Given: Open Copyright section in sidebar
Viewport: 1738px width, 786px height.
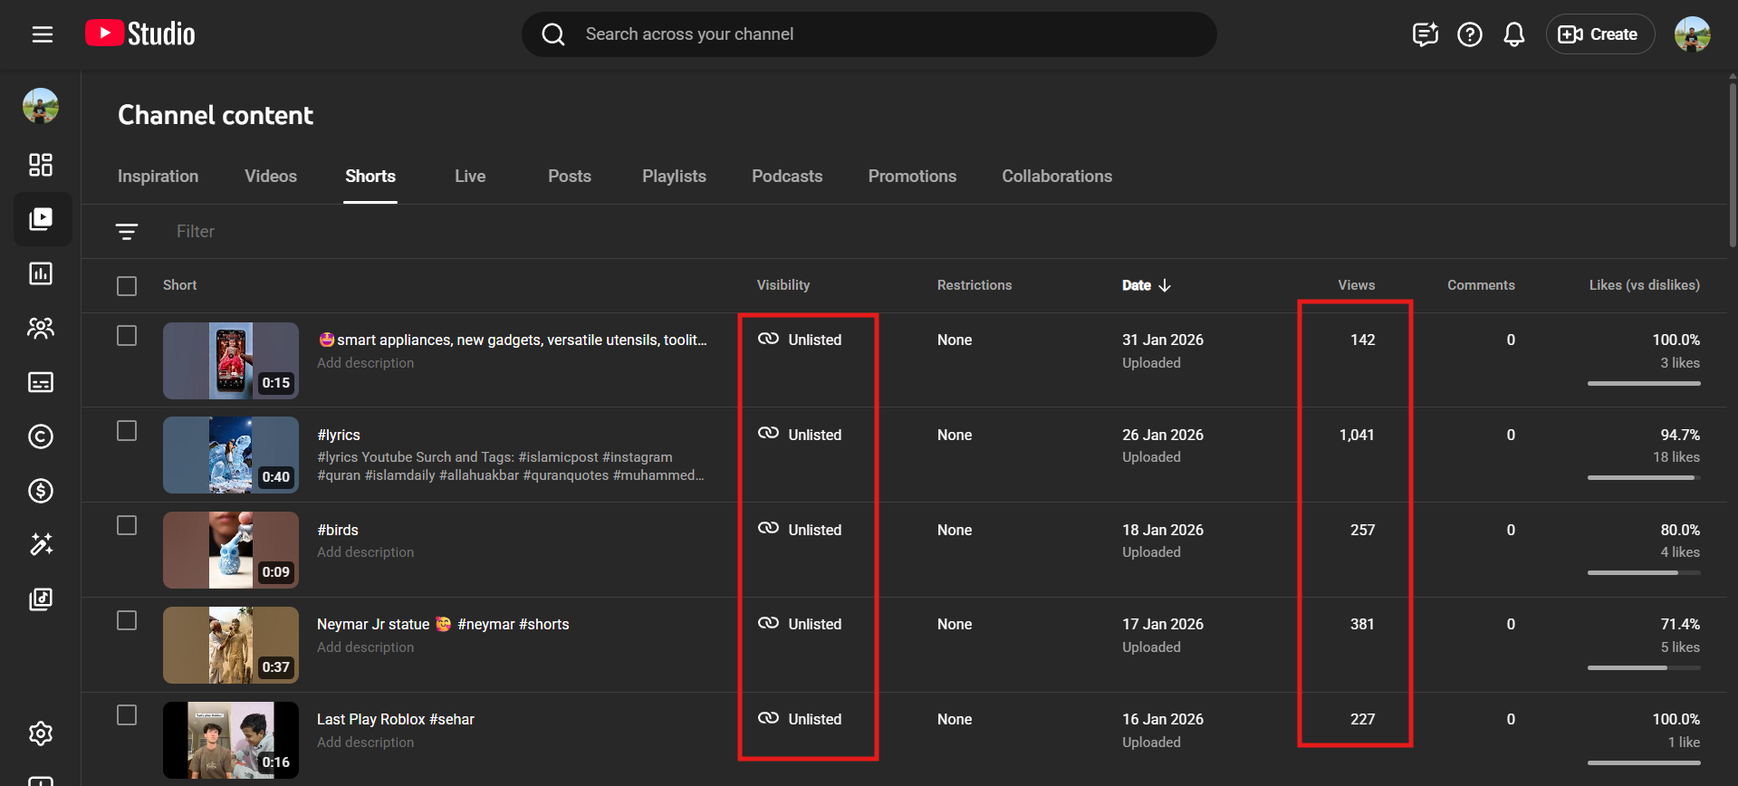Looking at the screenshot, I should (41, 436).
